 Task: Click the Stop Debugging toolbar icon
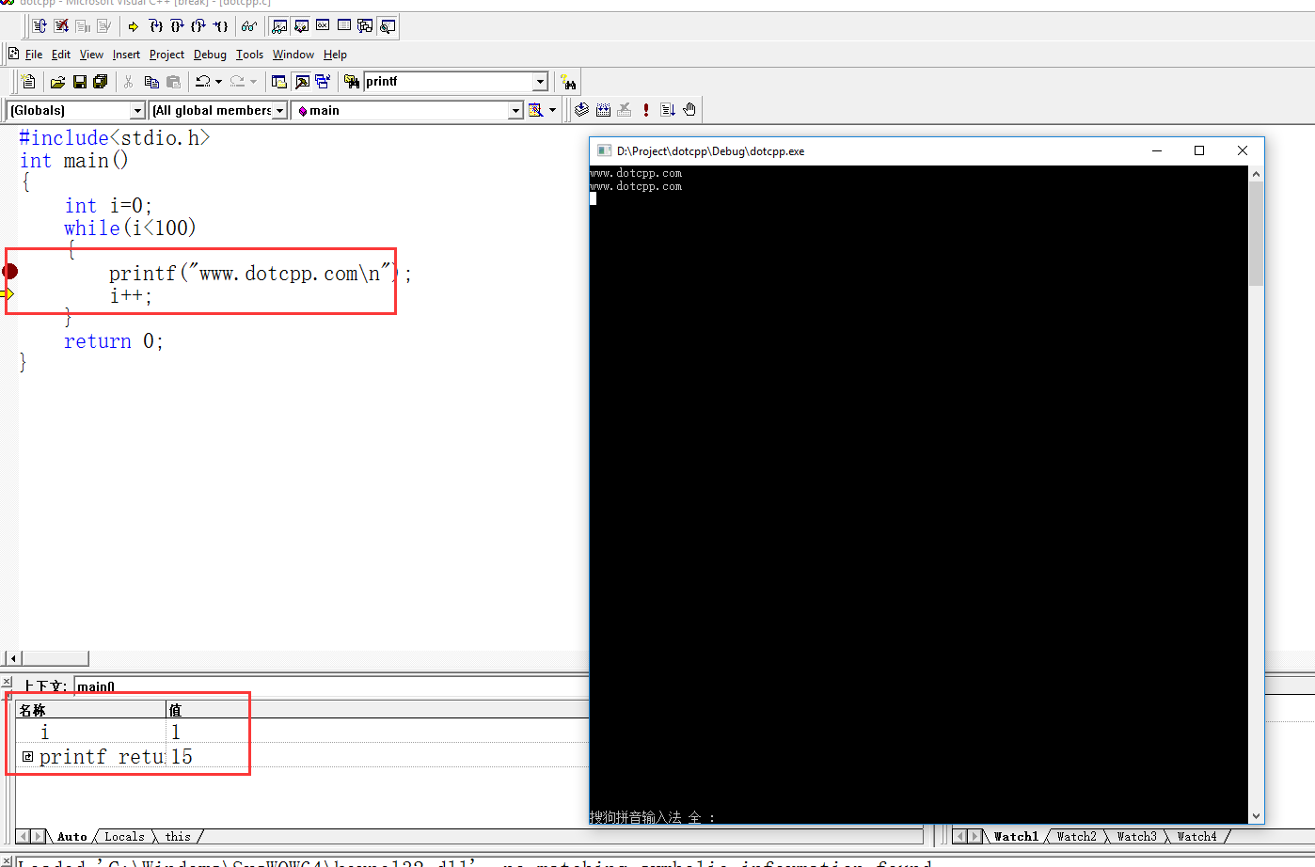(61, 26)
